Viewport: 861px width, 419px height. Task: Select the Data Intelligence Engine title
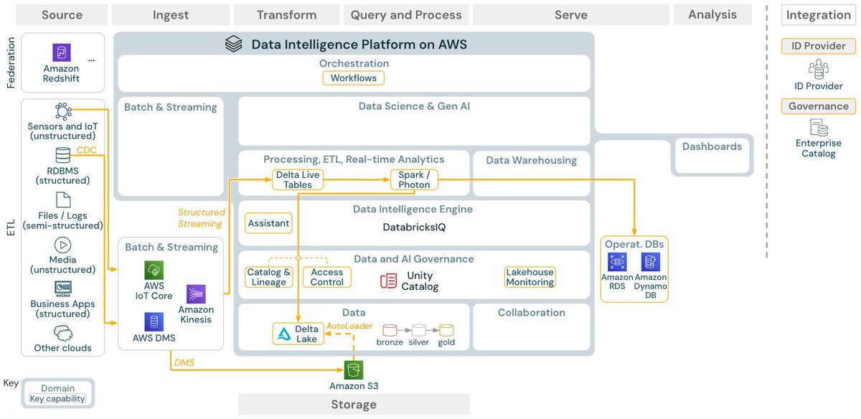pyautogui.click(x=413, y=209)
